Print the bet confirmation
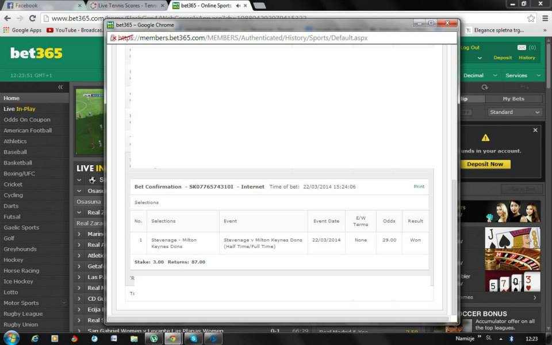Screen dimensions: 552x345 [x=419, y=186]
